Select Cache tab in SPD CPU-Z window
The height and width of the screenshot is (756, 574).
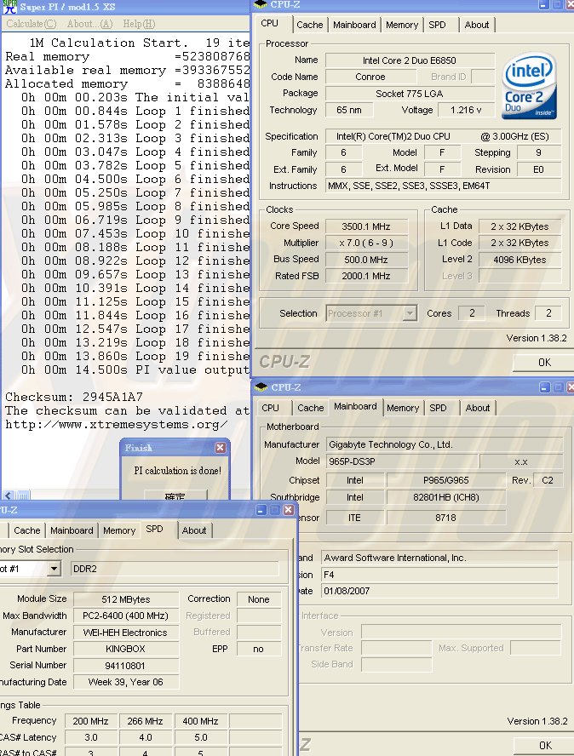(x=27, y=530)
